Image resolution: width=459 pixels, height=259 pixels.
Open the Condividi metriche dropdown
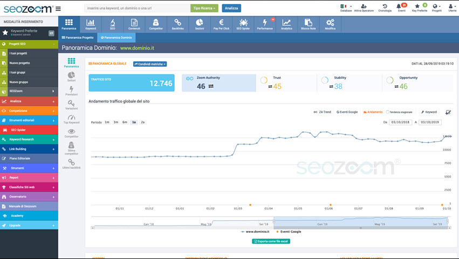(150, 64)
